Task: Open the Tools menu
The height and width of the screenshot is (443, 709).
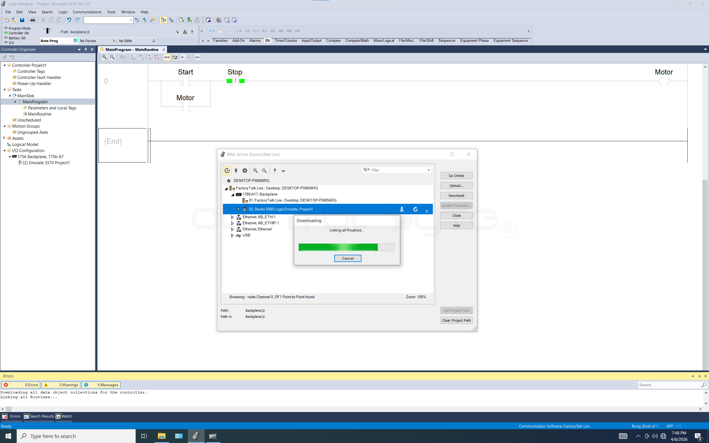Action: tap(111, 12)
